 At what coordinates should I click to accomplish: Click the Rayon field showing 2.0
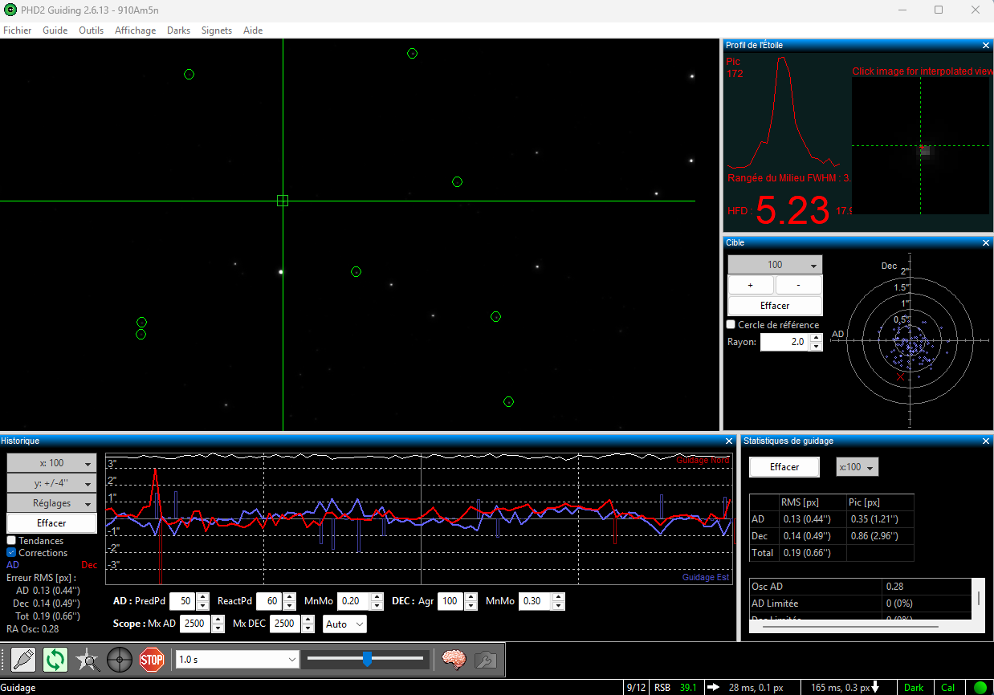point(784,342)
